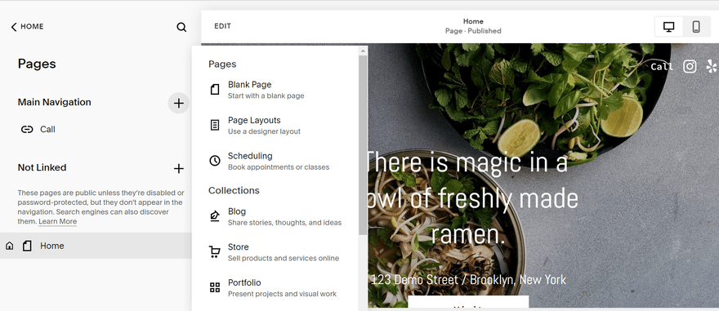Screen dimensions: 719x311
Task: Click the Call link in site header
Action: tap(662, 67)
